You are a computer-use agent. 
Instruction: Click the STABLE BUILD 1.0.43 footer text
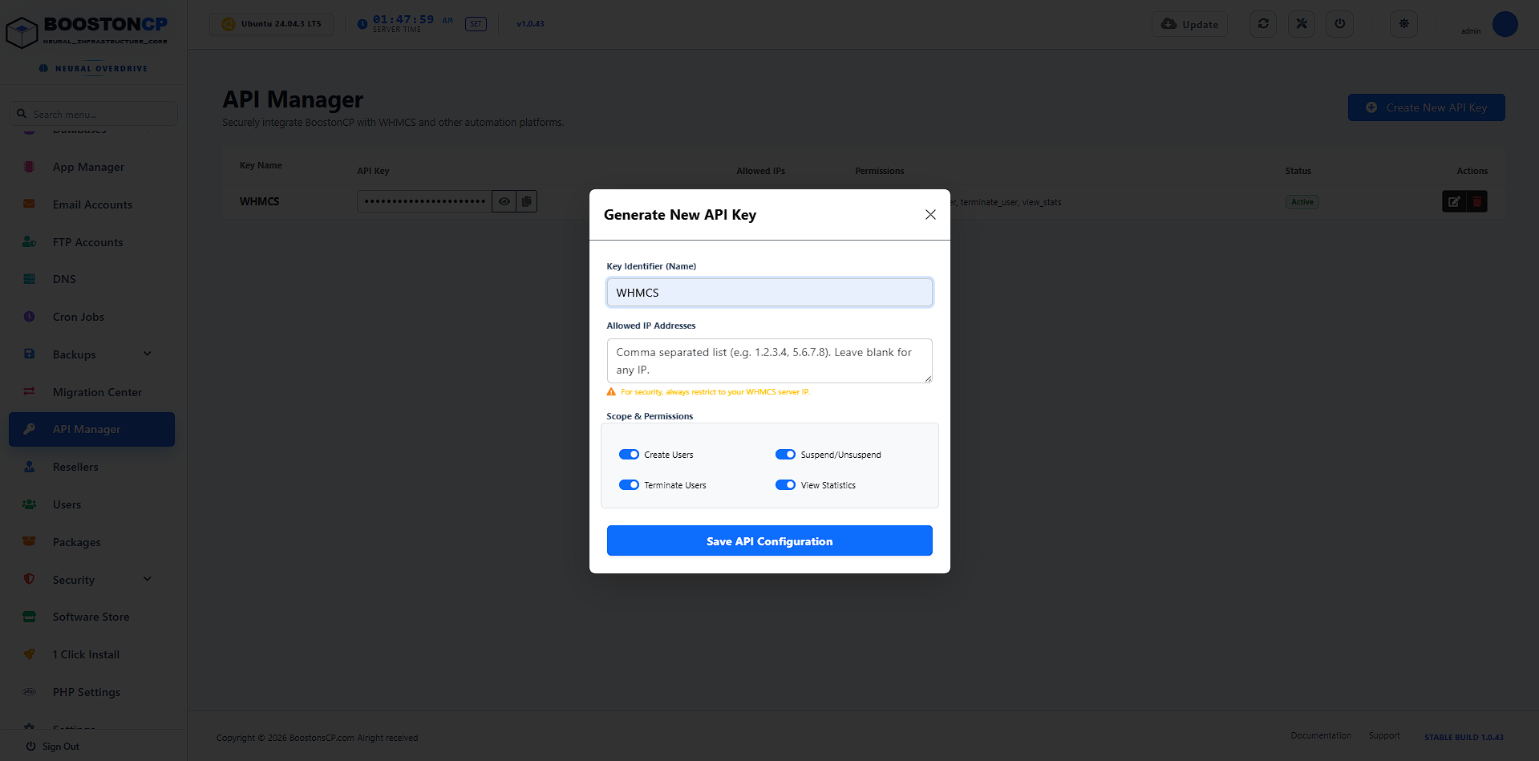click(x=1464, y=737)
